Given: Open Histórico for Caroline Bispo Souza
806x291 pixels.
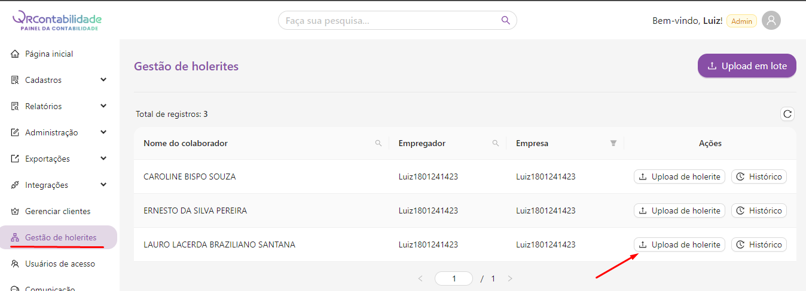Looking at the screenshot, I should tap(759, 177).
